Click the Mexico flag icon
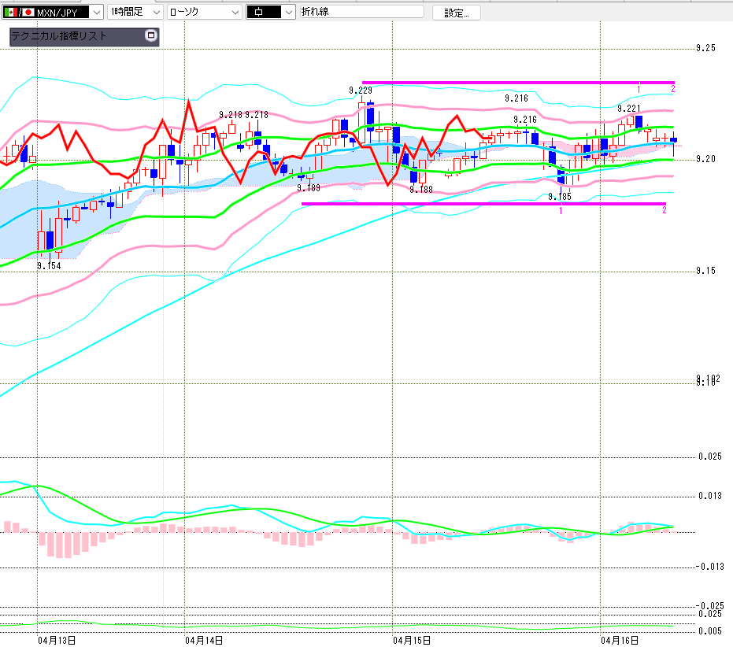The height and width of the screenshot is (647, 733). [x=10, y=13]
